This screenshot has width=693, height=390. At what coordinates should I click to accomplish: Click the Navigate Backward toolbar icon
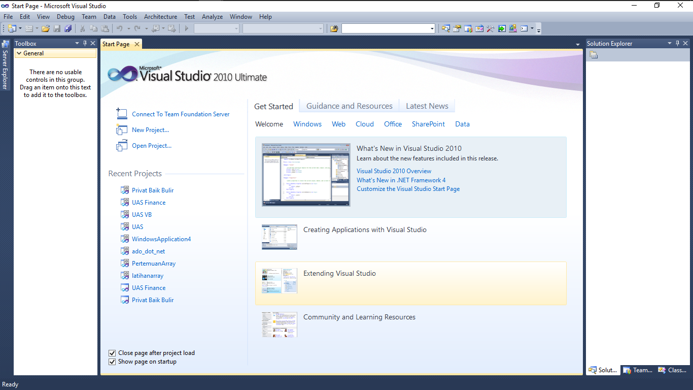click(x=155, y=28)
